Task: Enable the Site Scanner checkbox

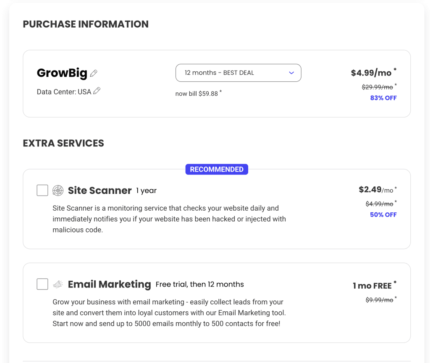Action: click(42, 191)
